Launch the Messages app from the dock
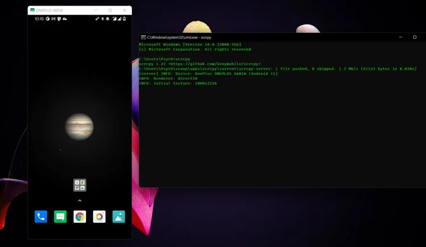This screenshot has width=426, height=247. click(x=60, y=216)
